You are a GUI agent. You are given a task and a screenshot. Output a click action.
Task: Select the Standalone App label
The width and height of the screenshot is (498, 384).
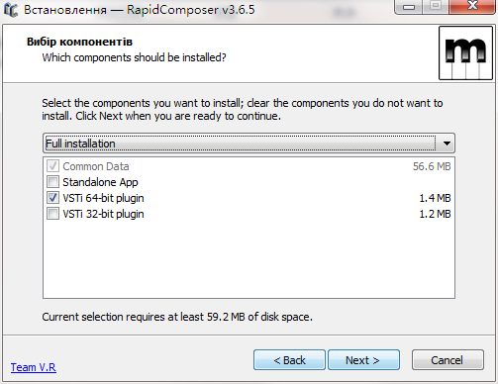click(100, 182)
